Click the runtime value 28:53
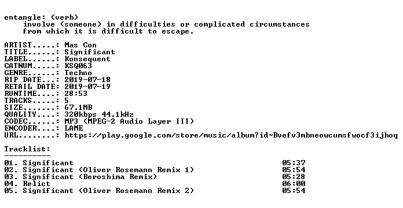 click(76, 94)
